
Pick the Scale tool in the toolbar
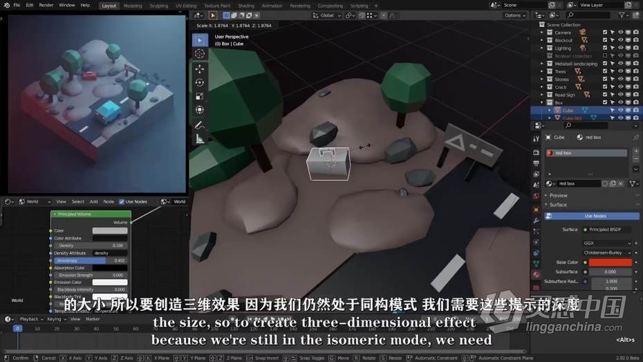click(x=200, y=96)
